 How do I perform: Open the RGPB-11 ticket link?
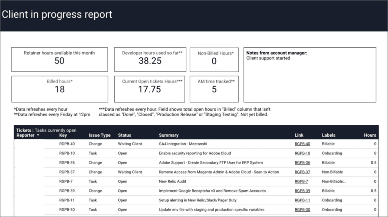tap(302, 200)
